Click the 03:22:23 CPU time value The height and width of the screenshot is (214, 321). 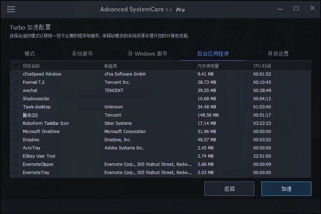262,123
